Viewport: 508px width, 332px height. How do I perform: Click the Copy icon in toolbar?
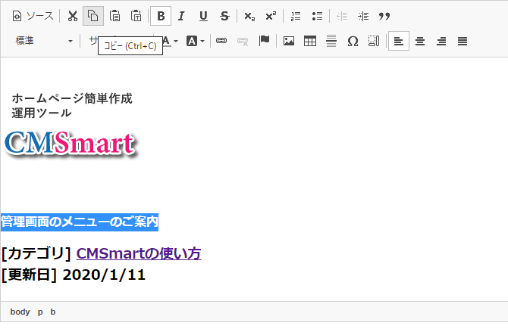tap(93, 16)
